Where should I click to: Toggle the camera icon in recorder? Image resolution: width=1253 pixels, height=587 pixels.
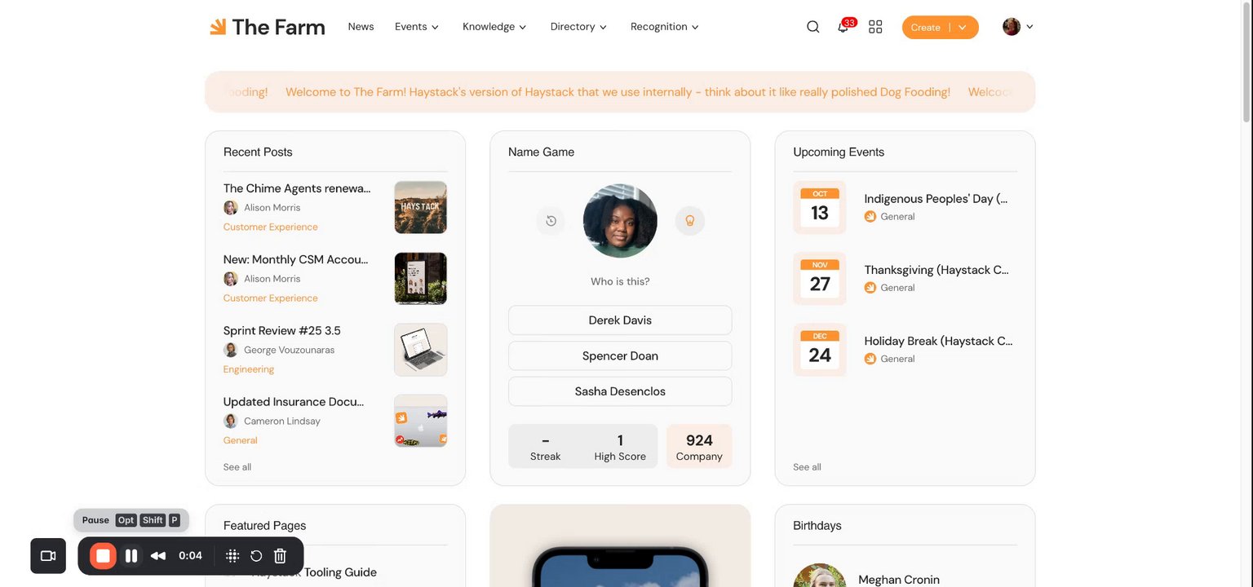point(48,556)
